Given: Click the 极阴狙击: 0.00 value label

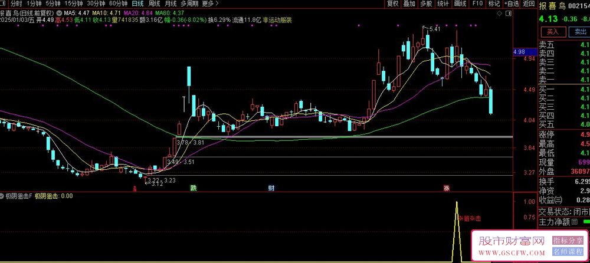Looking at the screenshot, I should coord(54,196).
